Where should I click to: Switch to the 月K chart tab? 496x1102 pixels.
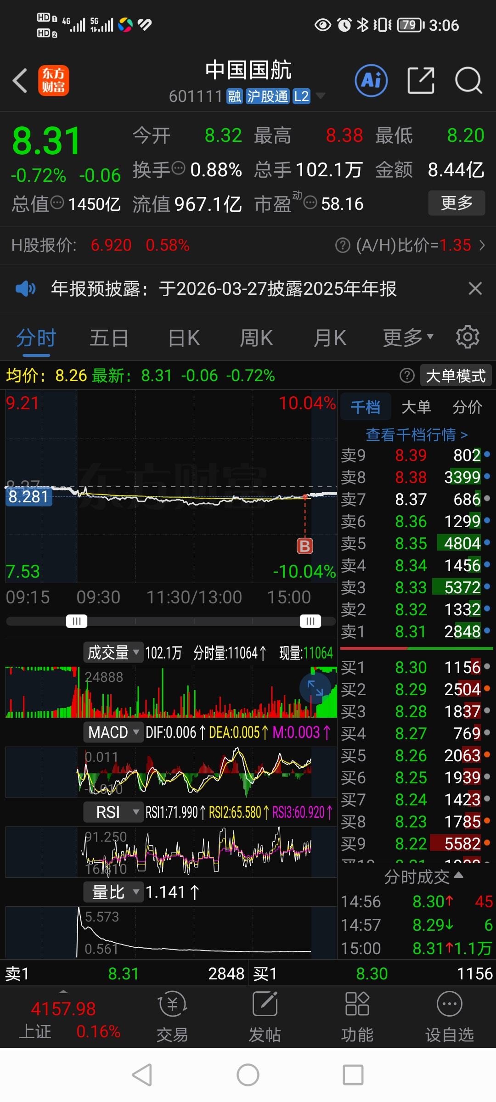pyautogui.click(x=330, y=338)
